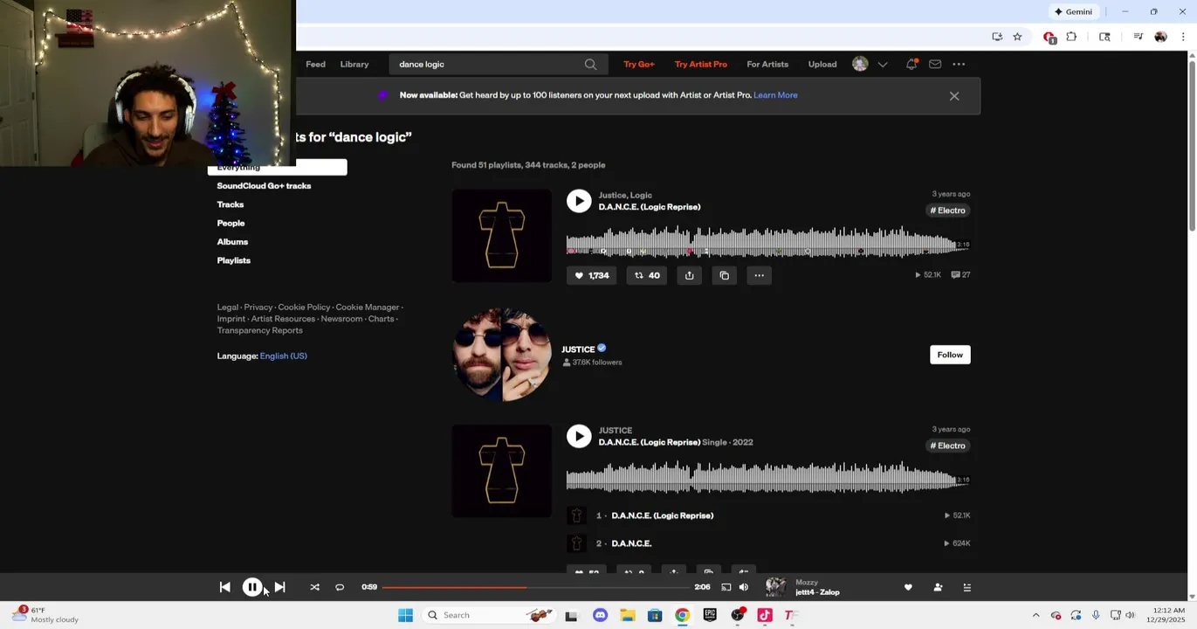Open the #Electro tag on JUSTICE single
This screenshot has height=629, width=1197.
[947, 446]
